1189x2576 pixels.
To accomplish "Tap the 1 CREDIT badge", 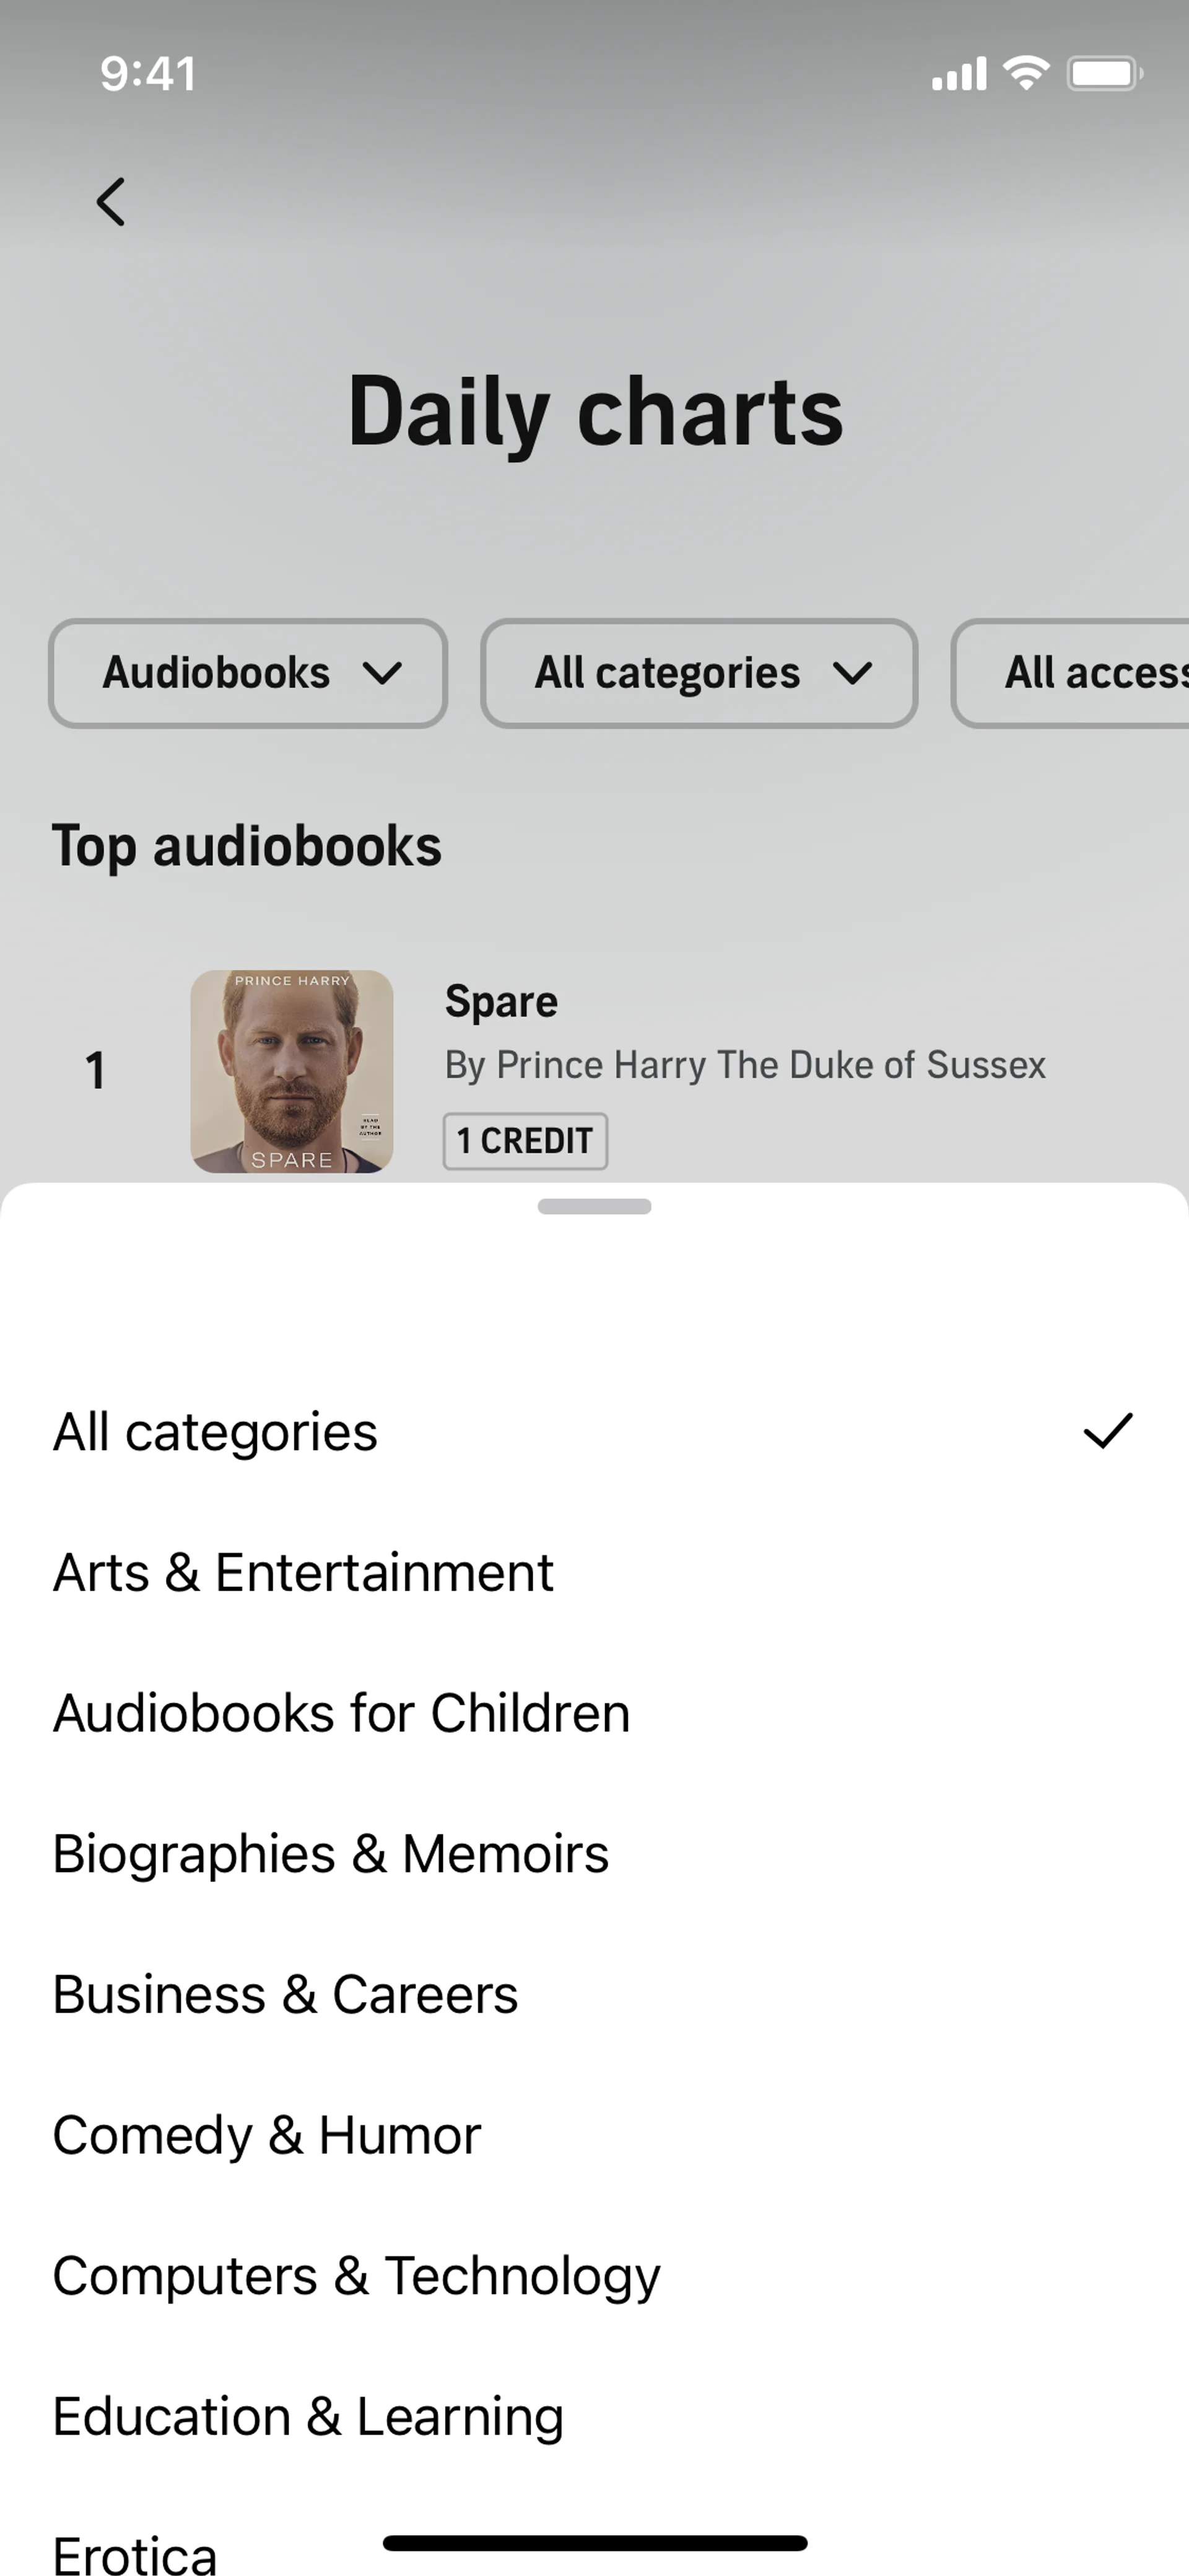I will [x=526, y=1141].
